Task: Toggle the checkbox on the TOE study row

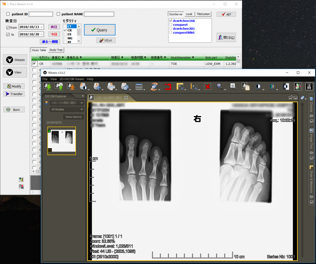Action: [x=34, y=64]
